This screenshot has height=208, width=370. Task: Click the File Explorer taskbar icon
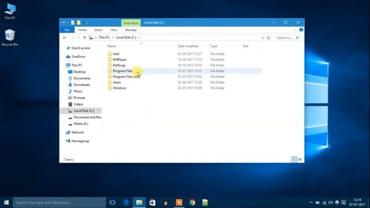(139, 202)
